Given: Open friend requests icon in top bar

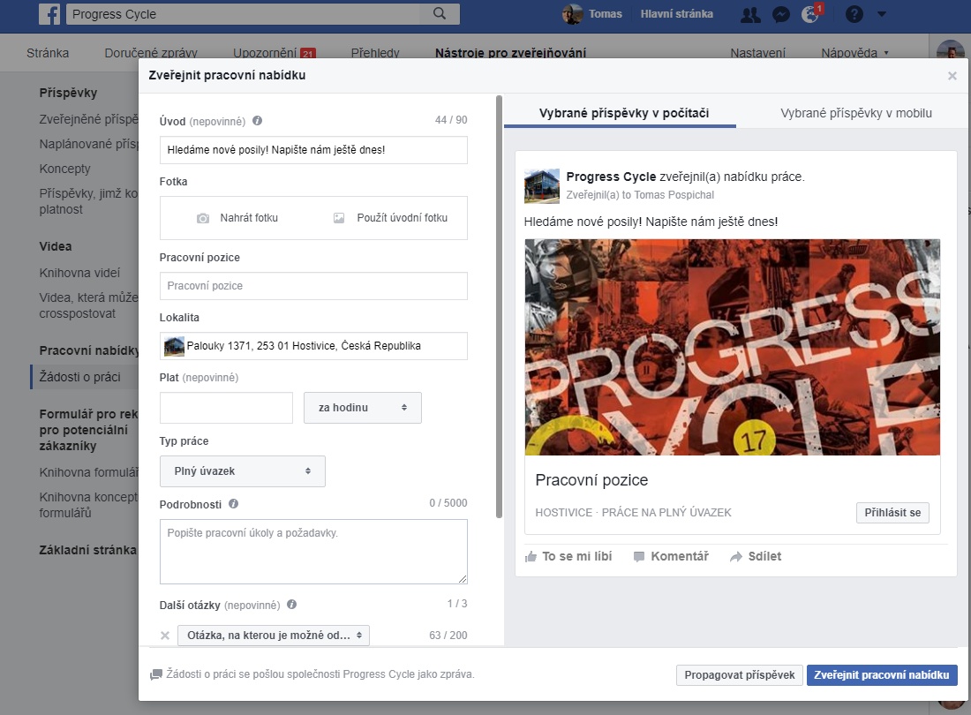Looking at the screenshot, I should [x=750, y=14].
